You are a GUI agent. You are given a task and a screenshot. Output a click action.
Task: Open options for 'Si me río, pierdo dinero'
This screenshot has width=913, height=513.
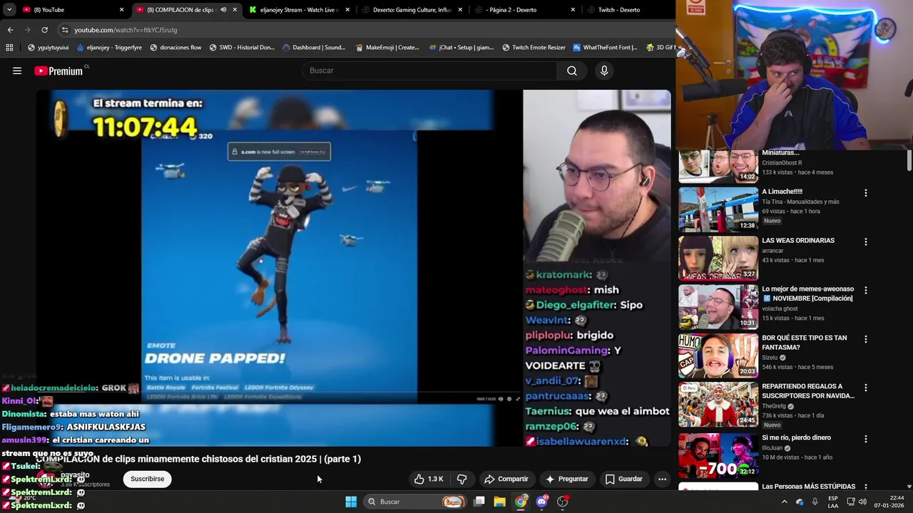coord(866,440)
